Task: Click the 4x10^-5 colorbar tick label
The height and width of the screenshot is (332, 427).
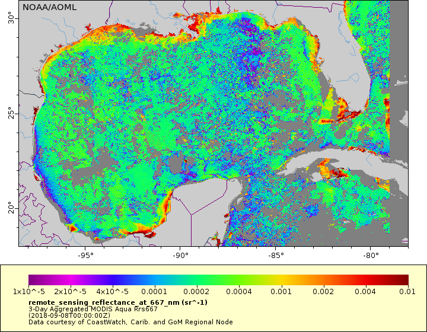Action: 112,292
